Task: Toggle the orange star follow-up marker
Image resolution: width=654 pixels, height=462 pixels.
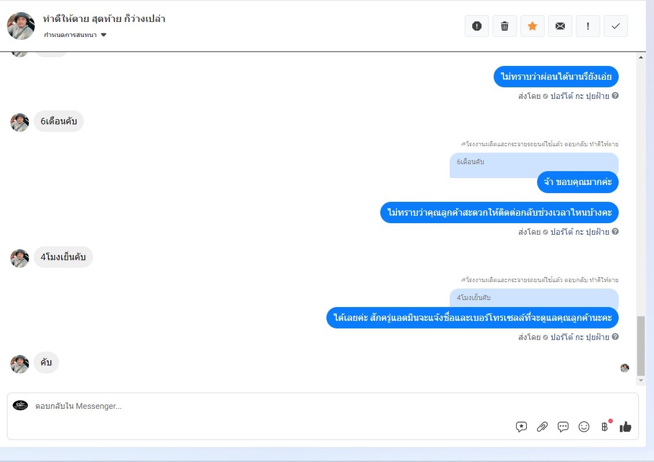Action: coord(532,26)
